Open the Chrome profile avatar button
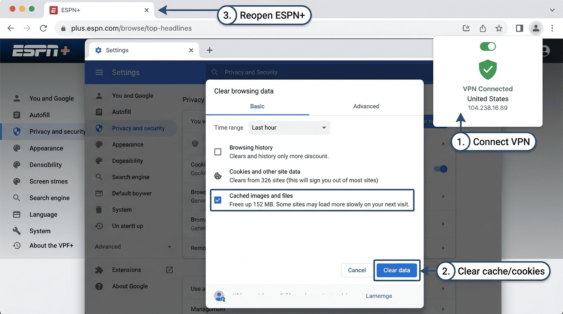Image resolution: width=563 pixels, height=314 pixels. (x=536, y=28)
